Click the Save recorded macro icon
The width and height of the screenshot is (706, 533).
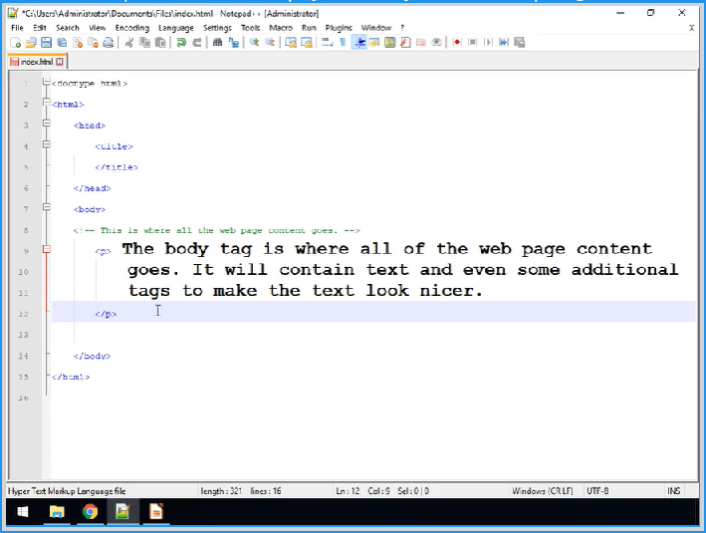click(519, 43)
